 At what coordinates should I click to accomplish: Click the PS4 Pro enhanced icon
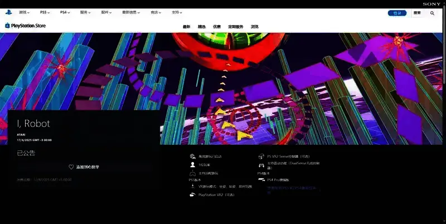click(x=261, y=181)
